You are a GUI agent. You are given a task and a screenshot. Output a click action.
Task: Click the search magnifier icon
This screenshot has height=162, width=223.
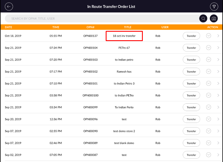point(203,19)
